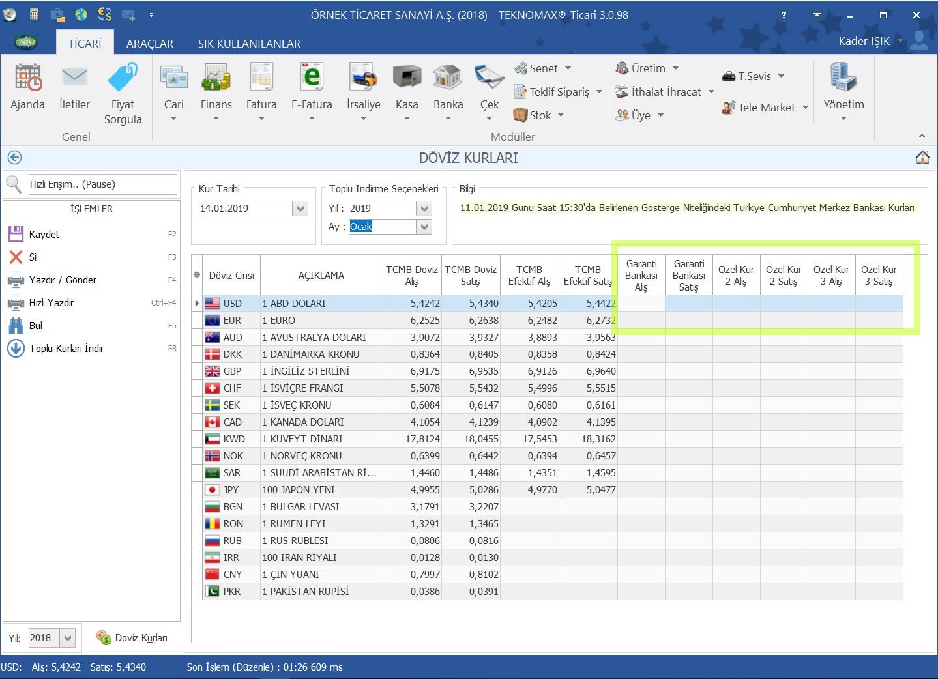938x679 pixels.
Task: Open the Kur Tarihi date dropdown
Action: [300, 209]
